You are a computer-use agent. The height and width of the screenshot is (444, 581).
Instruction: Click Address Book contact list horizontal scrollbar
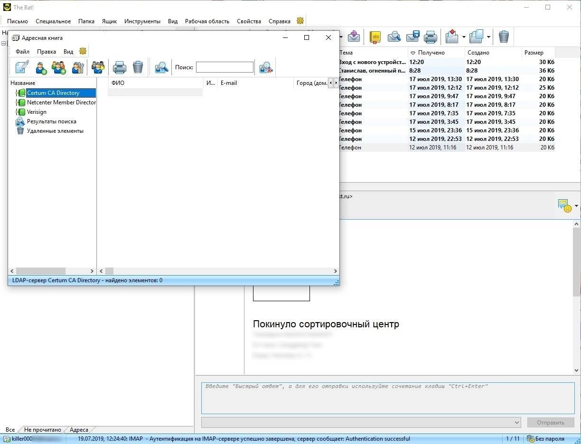[218, 271]
